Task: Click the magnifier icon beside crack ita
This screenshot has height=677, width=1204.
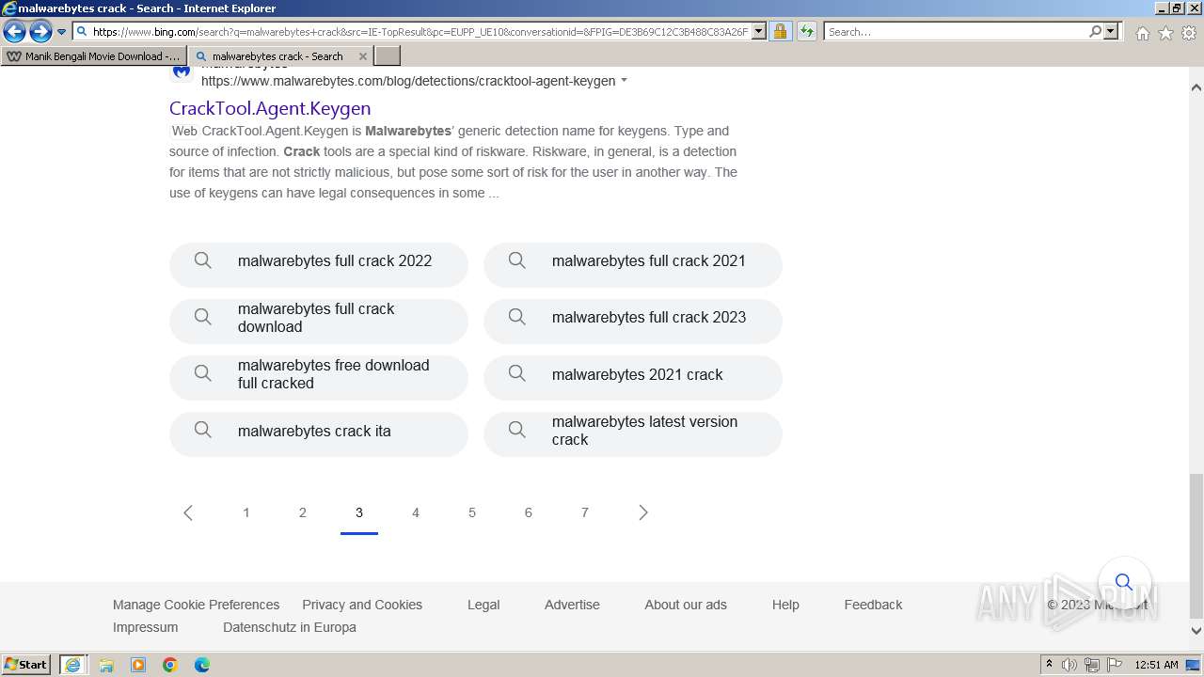Action: coord(203,430)
